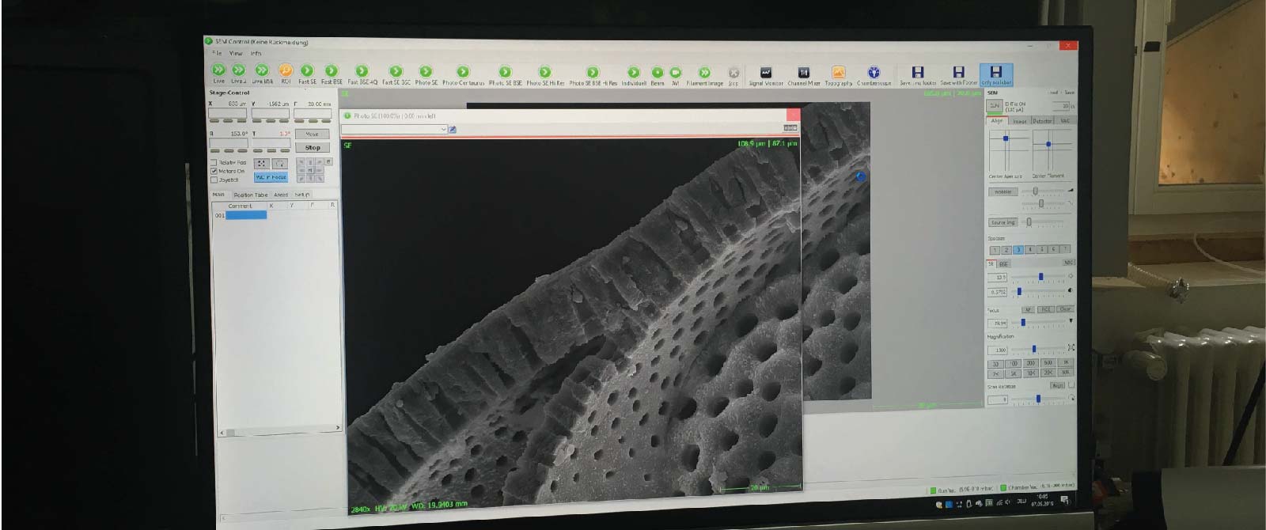Open the Detector tab in the SEM panel
1266x530 pixels.
pyautogui.click(x=1042, y=121)
